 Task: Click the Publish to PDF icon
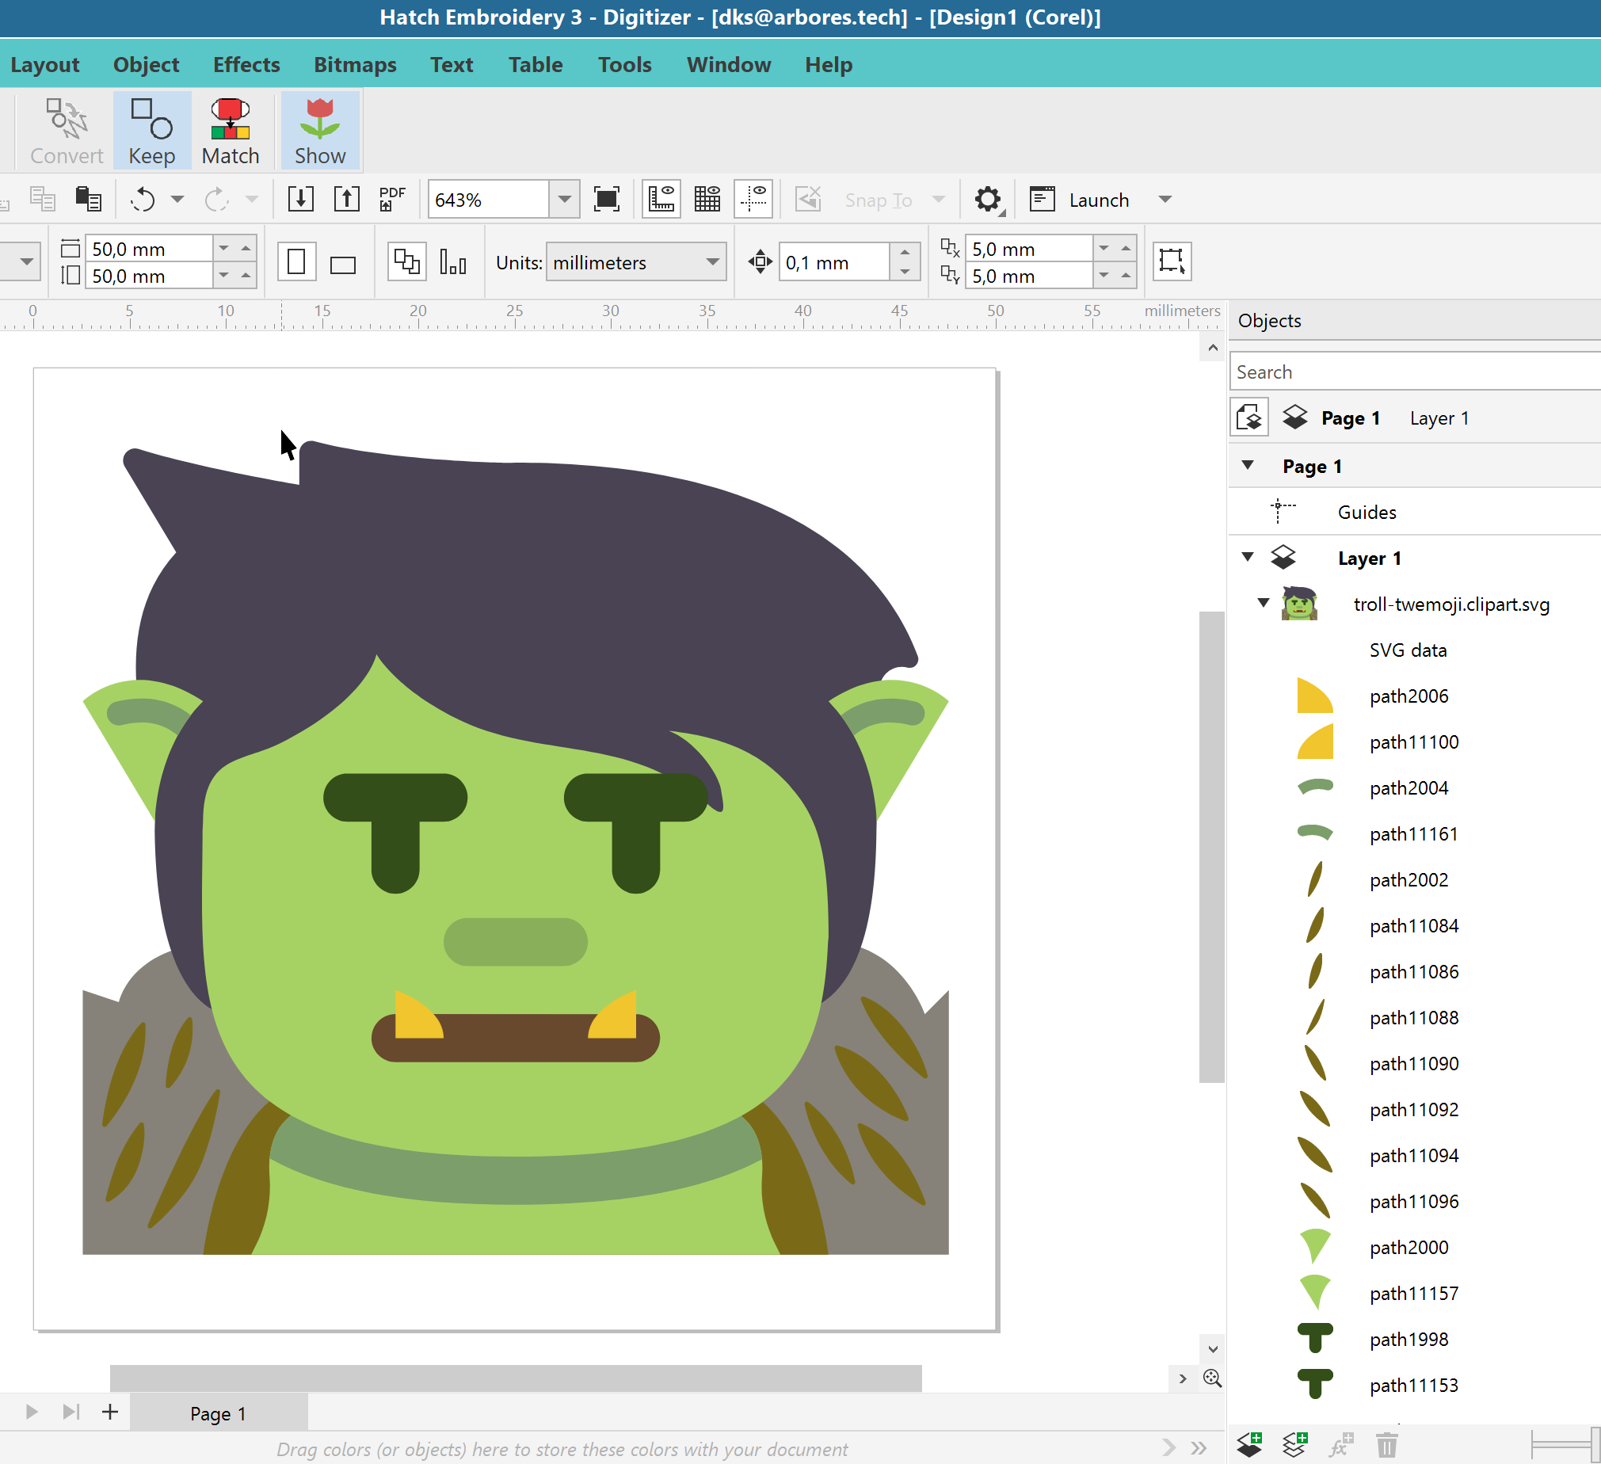391,200
